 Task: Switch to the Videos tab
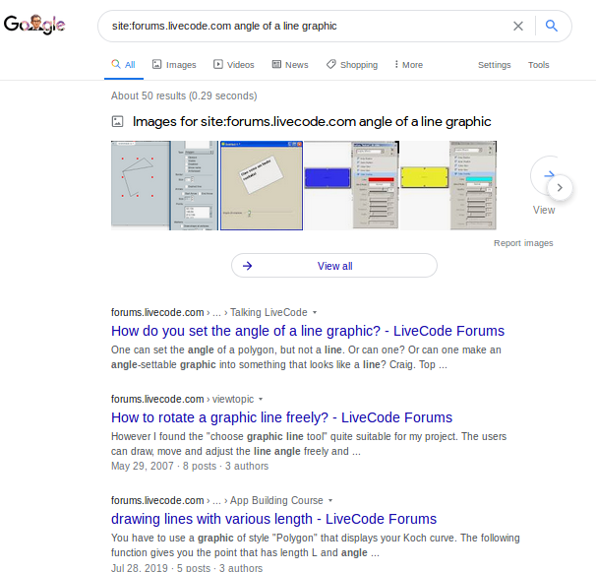233,65
